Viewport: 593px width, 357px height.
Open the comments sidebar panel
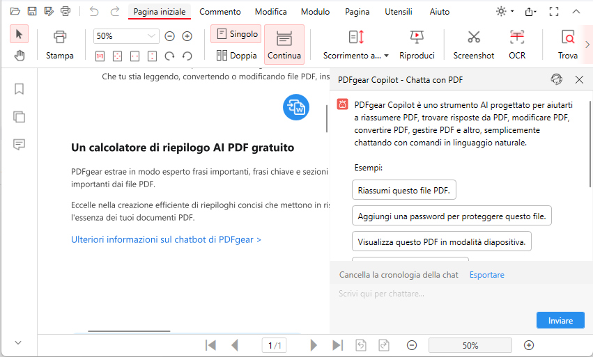(x=19, y=144)
